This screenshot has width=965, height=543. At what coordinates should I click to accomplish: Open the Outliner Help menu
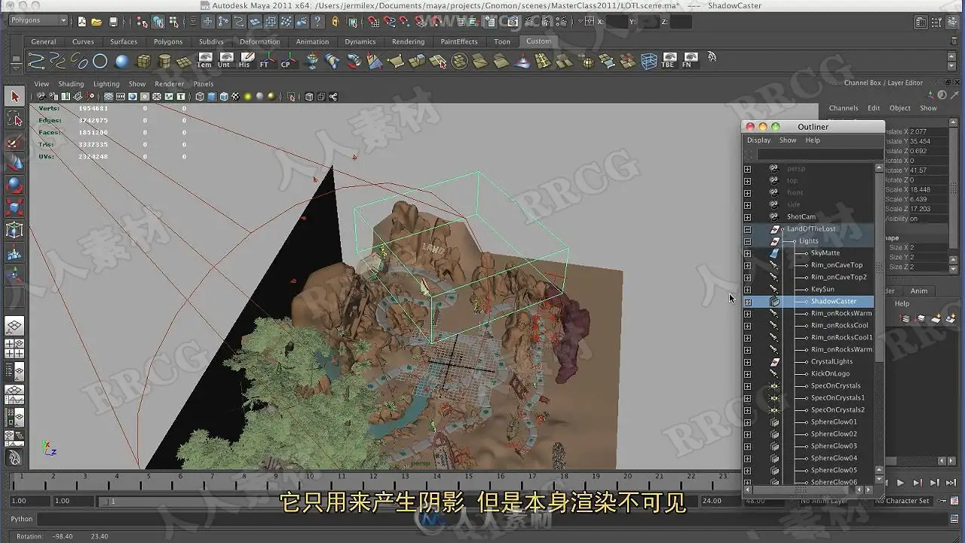[813, 140]
